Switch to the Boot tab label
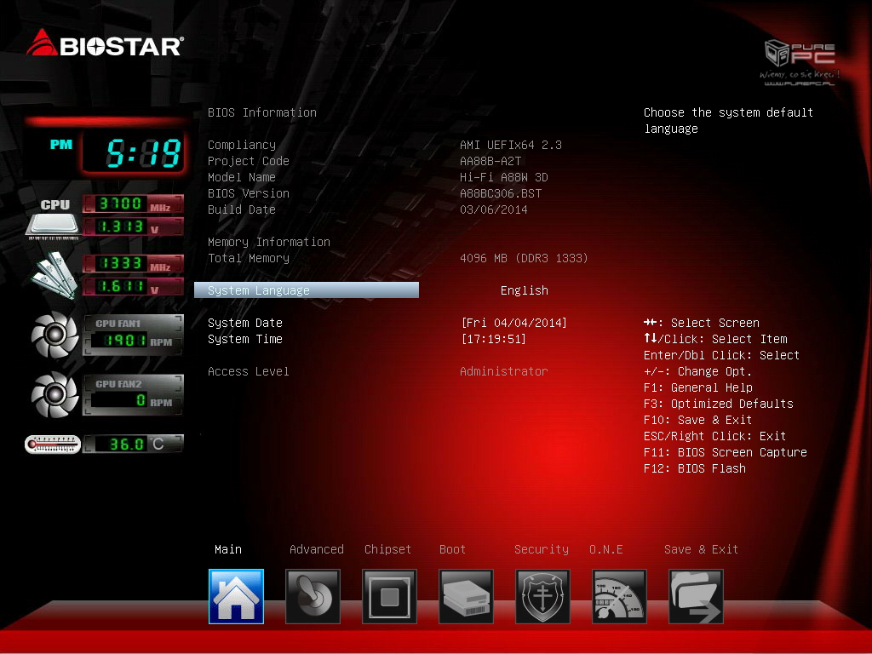The height and width of the screenshot is (654, 872). (452, 549)
